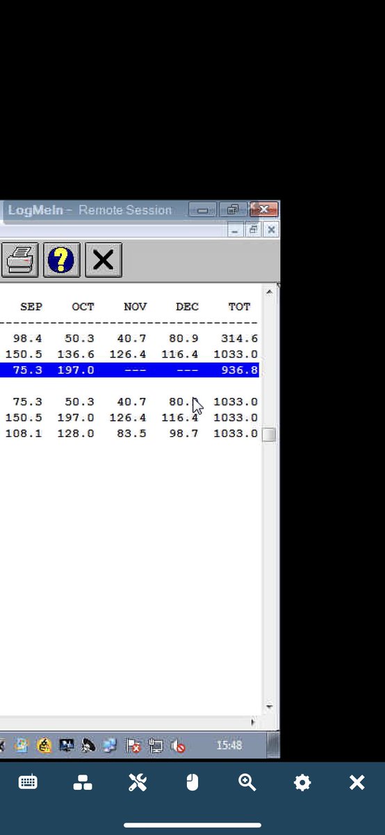
Task: Click the vertical scrollbar up arrow
Action: coord(270,291)
